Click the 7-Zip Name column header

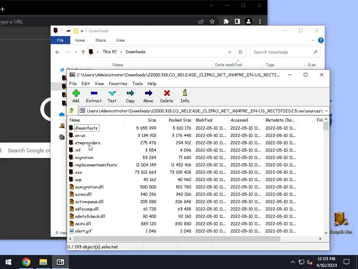coord(95,120)
